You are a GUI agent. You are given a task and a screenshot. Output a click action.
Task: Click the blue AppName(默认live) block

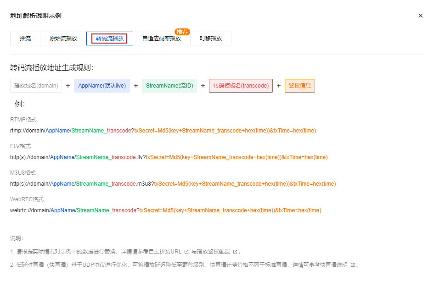pos(102,86)
